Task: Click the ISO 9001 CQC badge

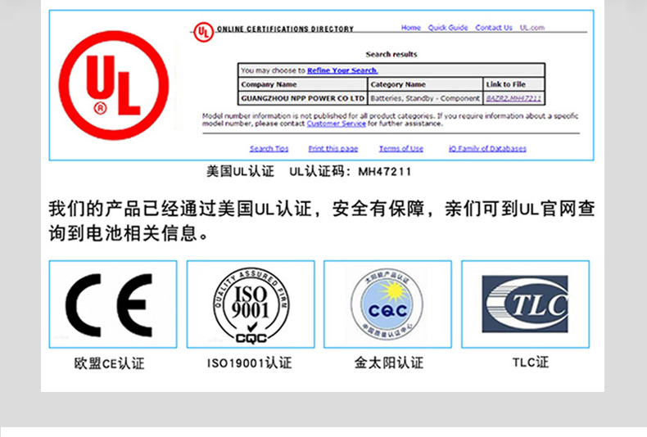Action: (x=251, y=305)
